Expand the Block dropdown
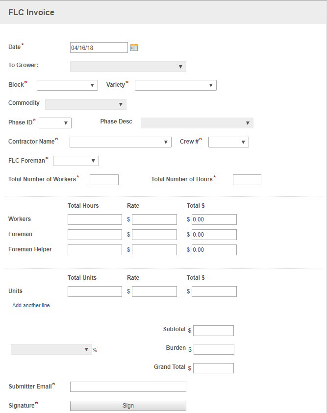The width and height of the screenshot is (327, 413). (x=67, y=85)
